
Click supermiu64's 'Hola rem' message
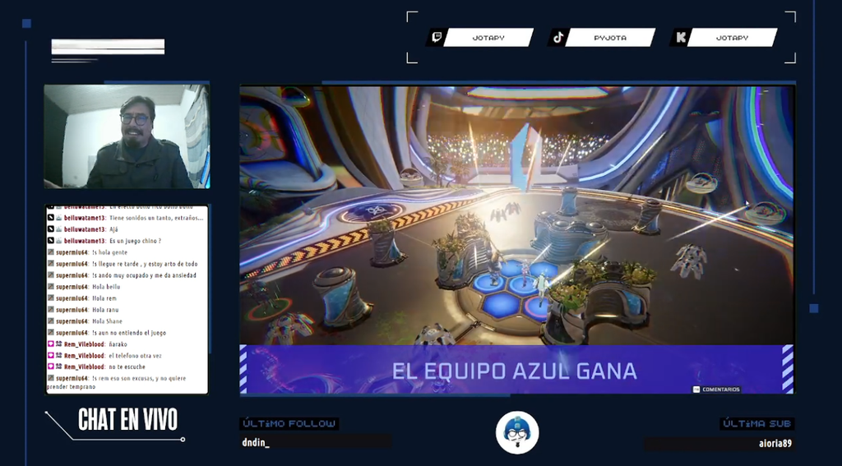pyautogui.click(x=104, y=298)
